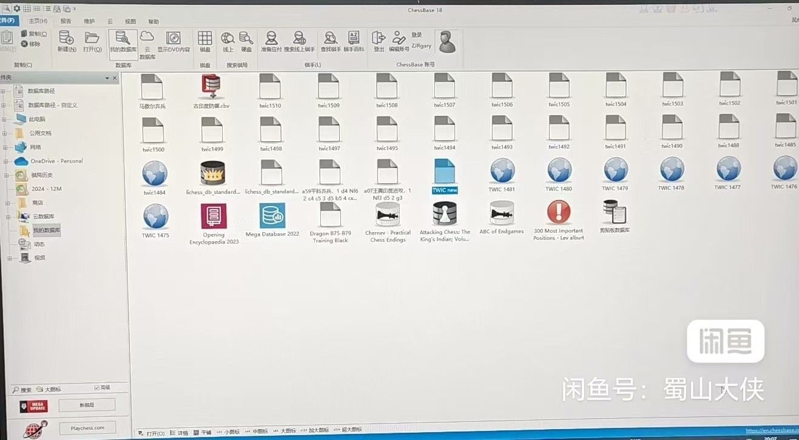This screenshot has height=440, width=799.
Task: Click the gear settings icon in title bar
Action: pos(17,8)
